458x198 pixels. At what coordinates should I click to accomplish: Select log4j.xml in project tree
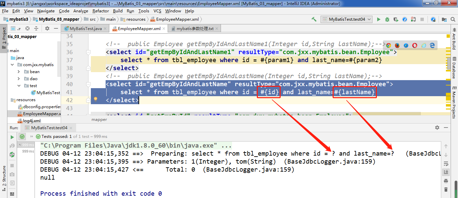point(29,121)
